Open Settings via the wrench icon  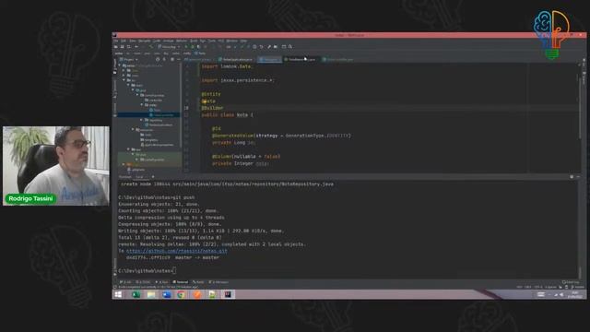tap(269, 47)
